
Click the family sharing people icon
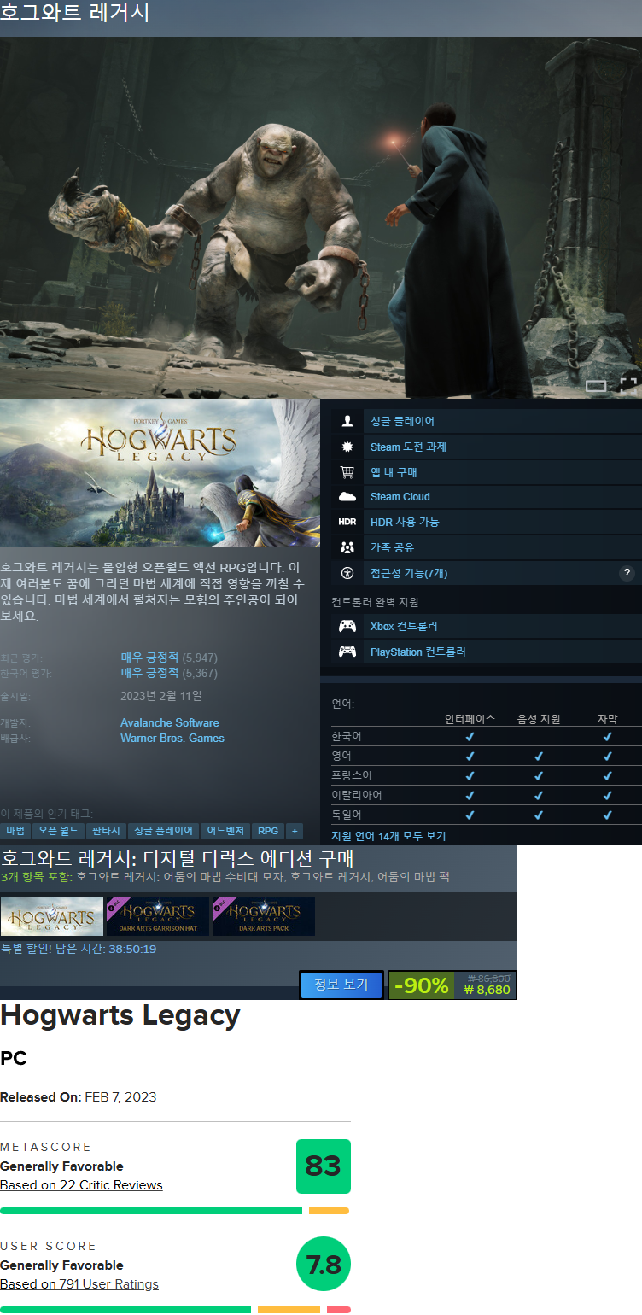347,547
